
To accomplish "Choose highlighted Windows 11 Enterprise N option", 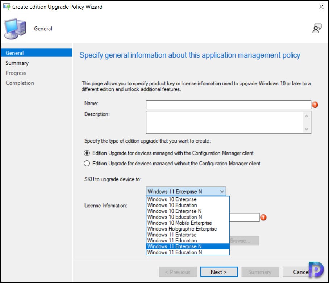I will click(x=188, y=246).
